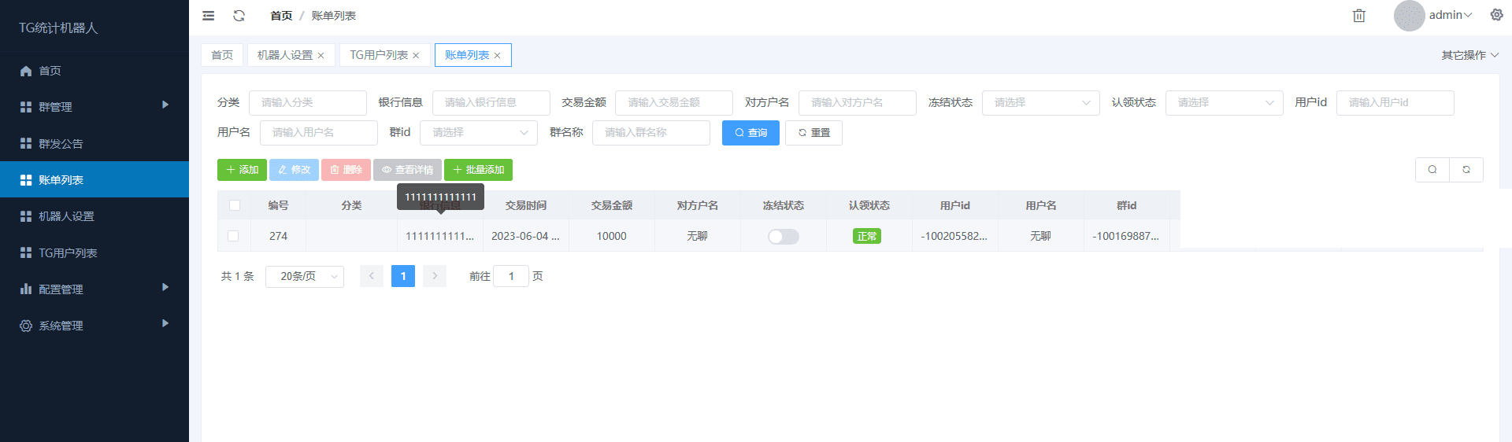Viewport: 1512px width, 442px height.
Task: Click the green 批量添加 button
Action: pos(478,170)
